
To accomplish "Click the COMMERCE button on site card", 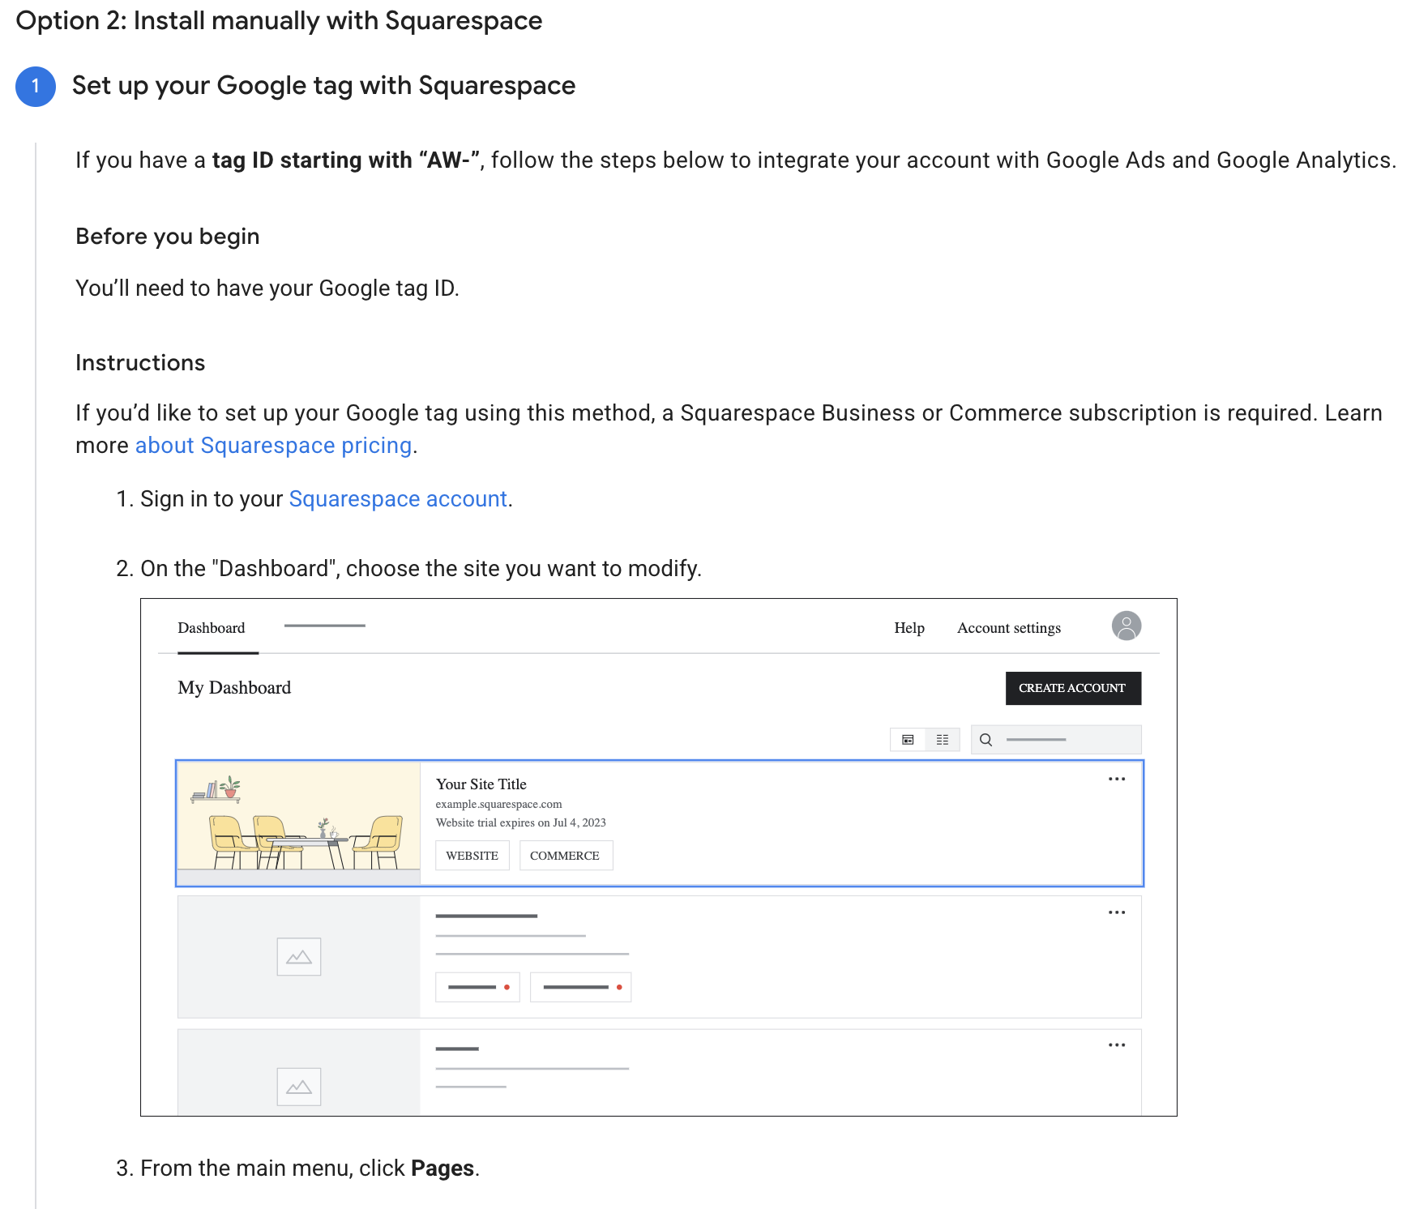I will tap(566, 856).
